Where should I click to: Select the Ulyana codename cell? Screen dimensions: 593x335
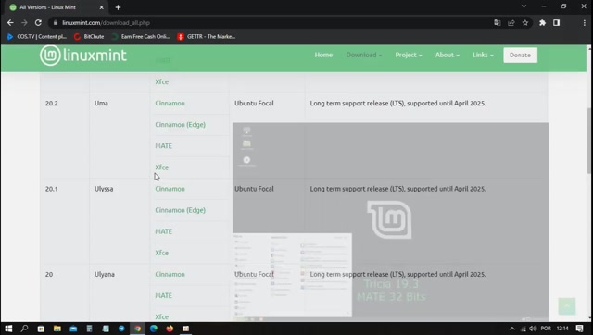click(x=105, y=274)
